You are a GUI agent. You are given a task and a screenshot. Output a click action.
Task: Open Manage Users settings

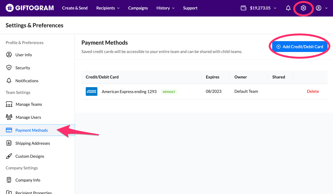pyautogui.click(x=28, y=117)
